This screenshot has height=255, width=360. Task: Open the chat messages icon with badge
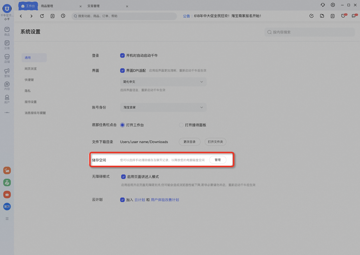[x=354, y=16]
